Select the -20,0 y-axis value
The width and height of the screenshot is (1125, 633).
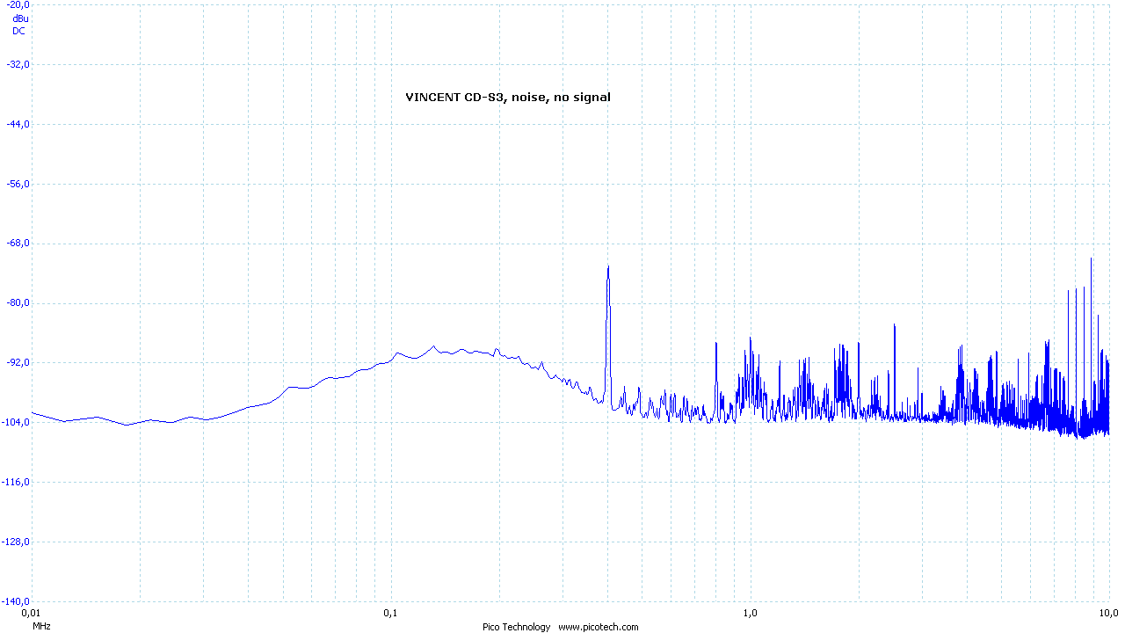[18, 4]
